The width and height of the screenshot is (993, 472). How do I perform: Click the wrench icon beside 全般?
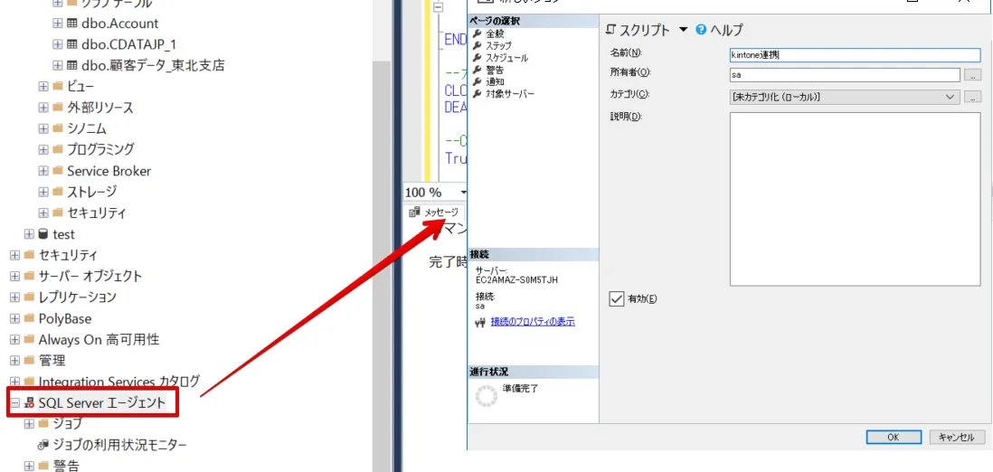coord(478,33)
